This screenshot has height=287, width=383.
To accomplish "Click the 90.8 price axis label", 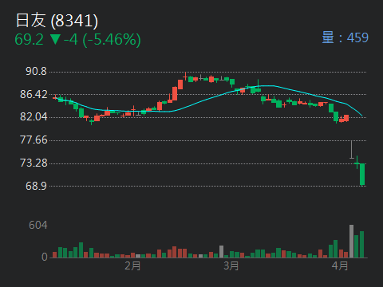I will click(36, 72).
